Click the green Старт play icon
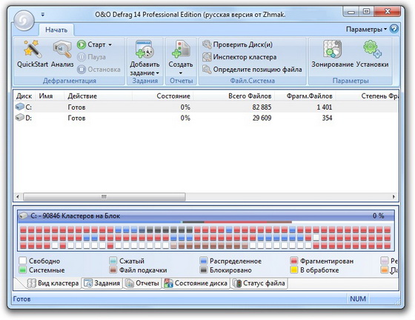415x320 pixels. (82, 44)
